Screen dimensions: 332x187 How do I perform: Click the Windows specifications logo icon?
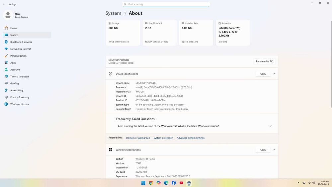point(111,150)
